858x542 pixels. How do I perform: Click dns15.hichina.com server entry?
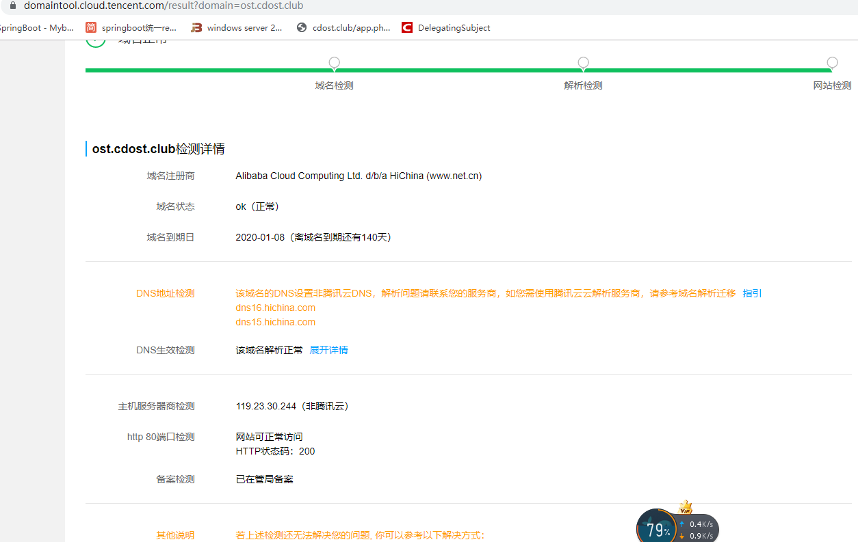click(276, 322)
